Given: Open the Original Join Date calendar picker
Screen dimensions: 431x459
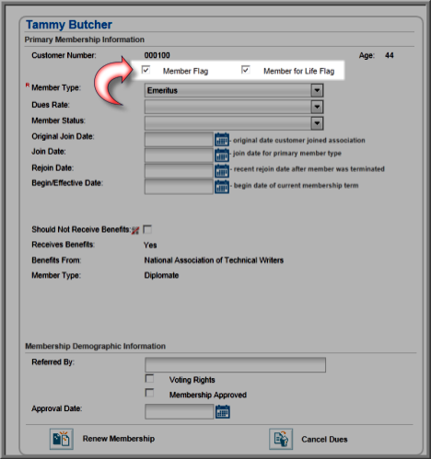Looking at the screenshot, I should click(x=222, y=140).
